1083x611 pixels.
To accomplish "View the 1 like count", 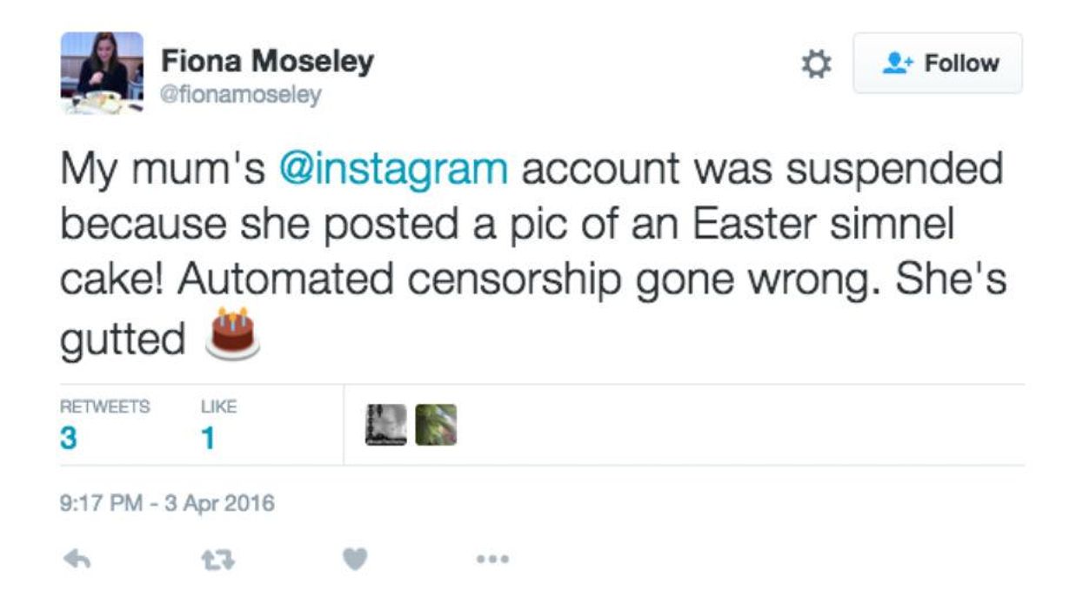I will pyautogui.click(x=208, y=439).
